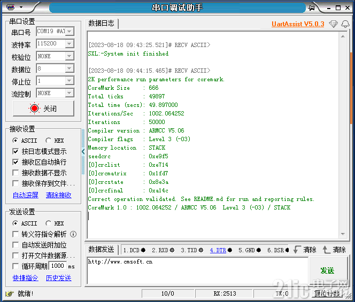Toggle 按日志模式显示 checkbox
Viewport: 355px width, 302px height.
tap(16, 151)
